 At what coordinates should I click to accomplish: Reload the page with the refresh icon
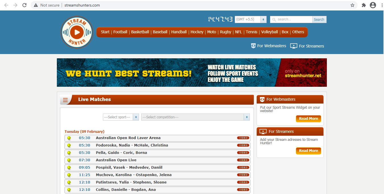point(24,5)
